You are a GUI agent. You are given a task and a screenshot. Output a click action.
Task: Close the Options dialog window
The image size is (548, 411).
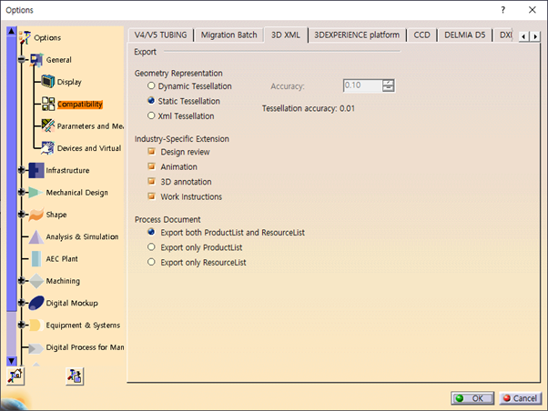[532, 10]
